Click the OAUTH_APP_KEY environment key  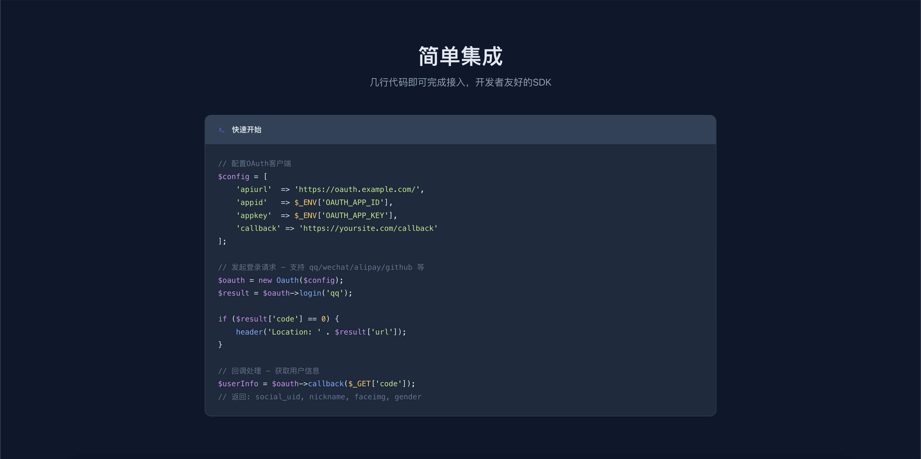coord(355,215)
